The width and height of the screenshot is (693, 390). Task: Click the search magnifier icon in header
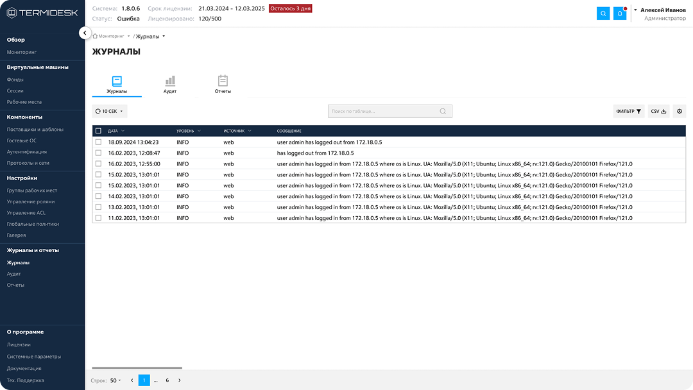[603, 13]
